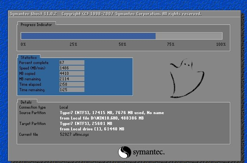Click the Speed field showing 1486
The image size is (247, 163).
[x=72, y=68]
